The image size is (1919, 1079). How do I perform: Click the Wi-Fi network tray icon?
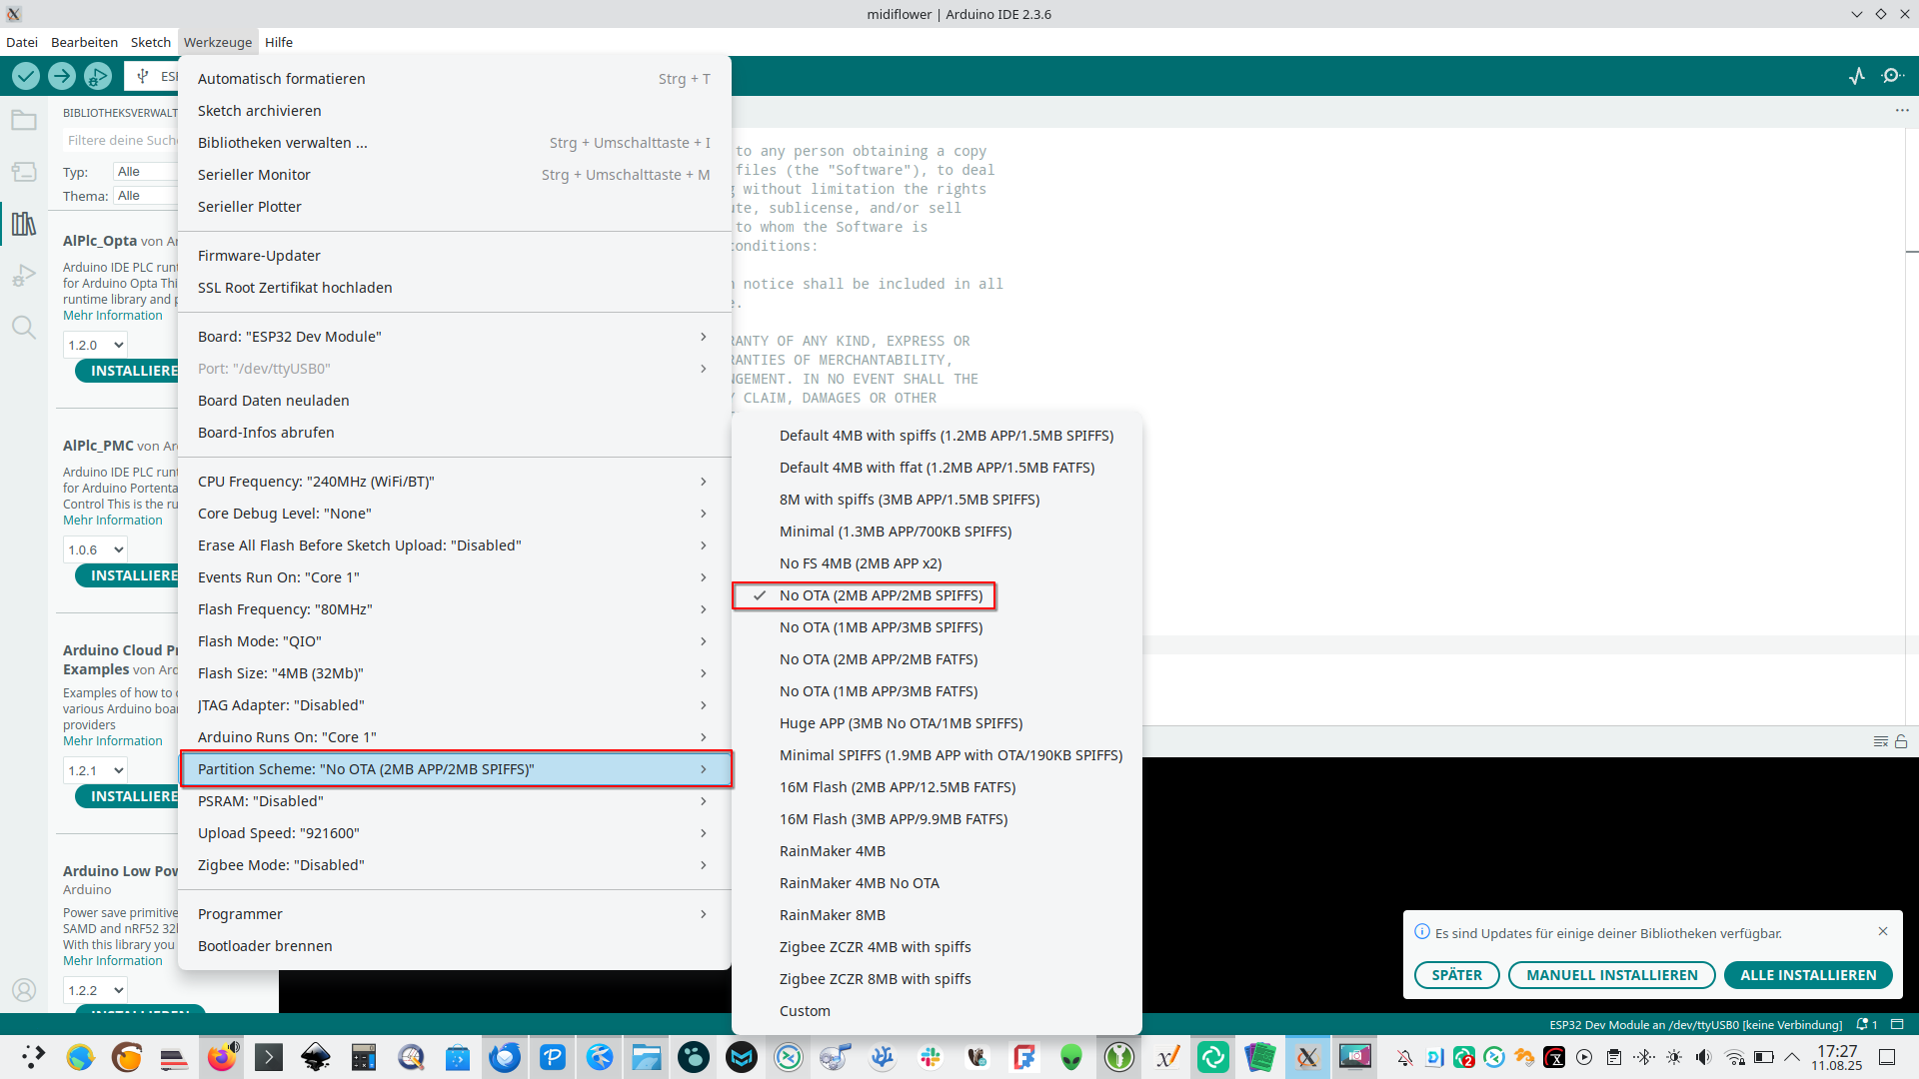1735,1057
